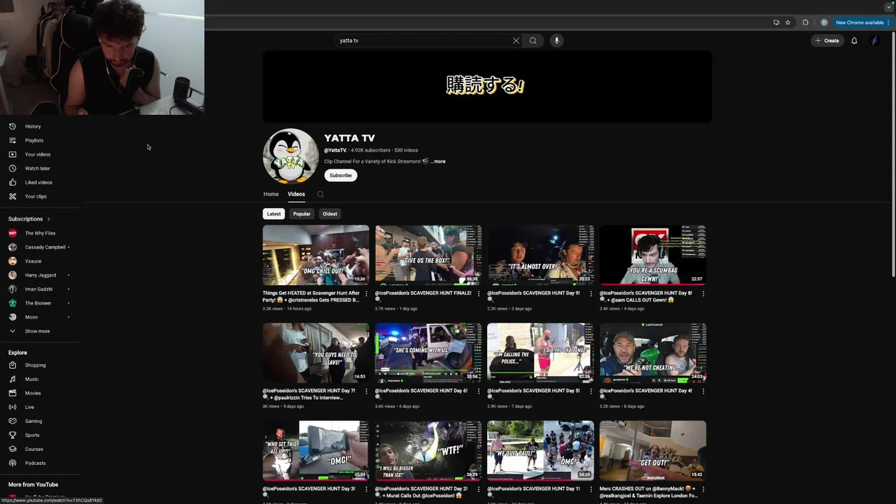Open Iman Gadzhi subscription

point(38,289)
